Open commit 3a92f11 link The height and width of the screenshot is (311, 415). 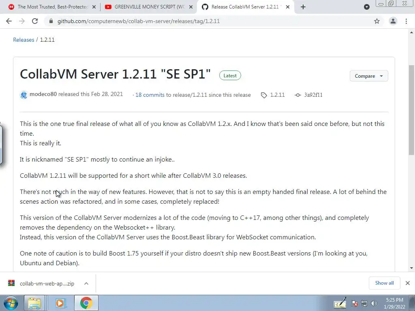(x=313, y=95)
